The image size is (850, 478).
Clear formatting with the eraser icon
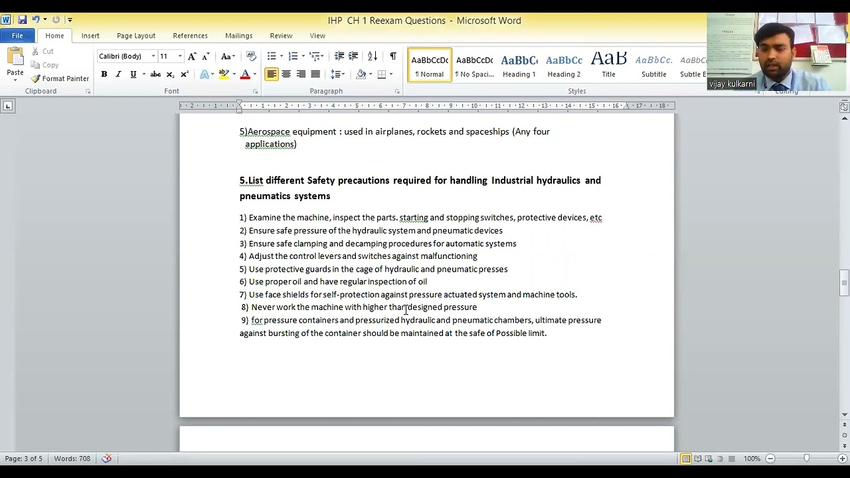(251, 56)
